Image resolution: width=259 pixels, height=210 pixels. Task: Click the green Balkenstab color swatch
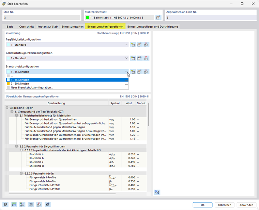point(88,17)
